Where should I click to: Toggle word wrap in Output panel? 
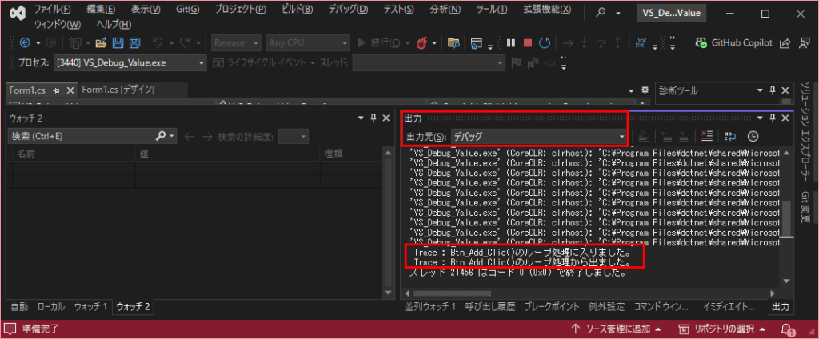click(729, 137)
